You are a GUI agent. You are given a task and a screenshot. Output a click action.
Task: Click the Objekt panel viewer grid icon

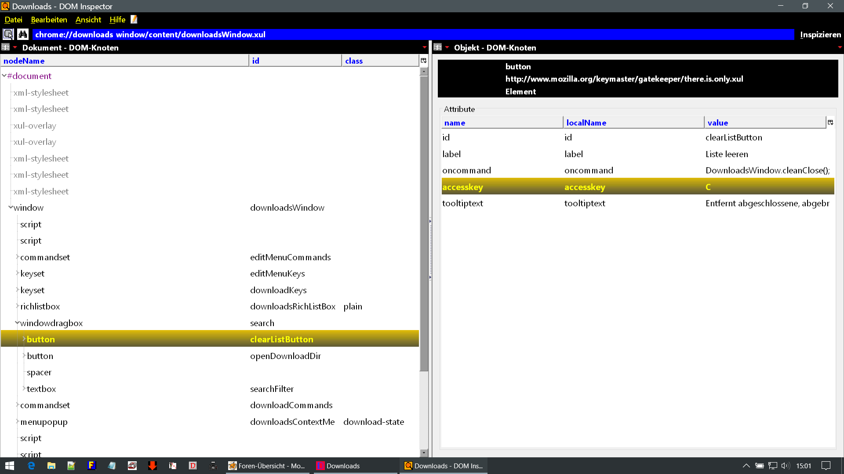437,47
